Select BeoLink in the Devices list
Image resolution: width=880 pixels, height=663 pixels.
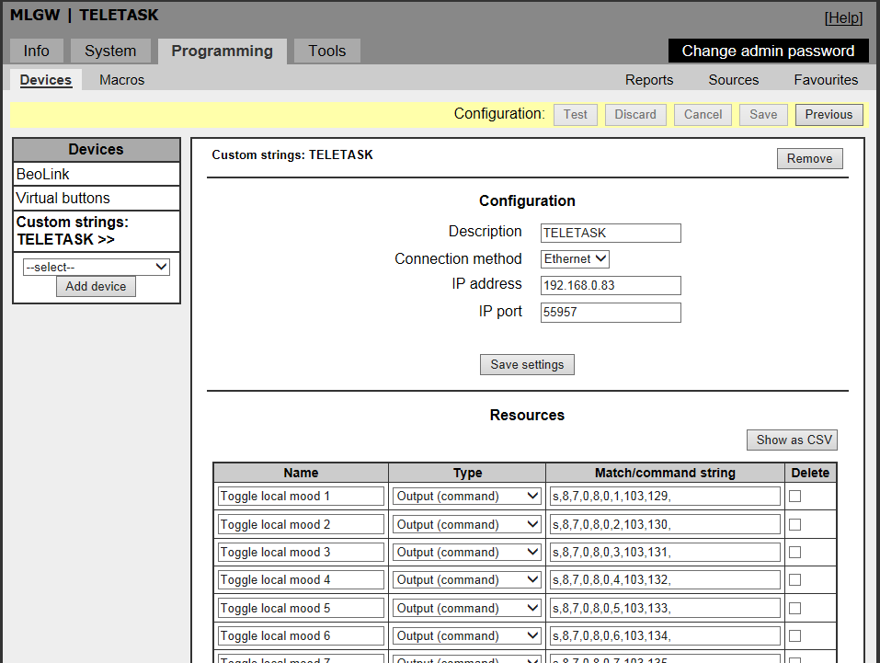(43, 175)
